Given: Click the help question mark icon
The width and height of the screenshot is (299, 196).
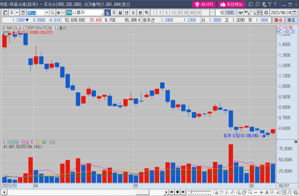Looking at the screenshot, I should pyautogui.click(x=275, y=4).
